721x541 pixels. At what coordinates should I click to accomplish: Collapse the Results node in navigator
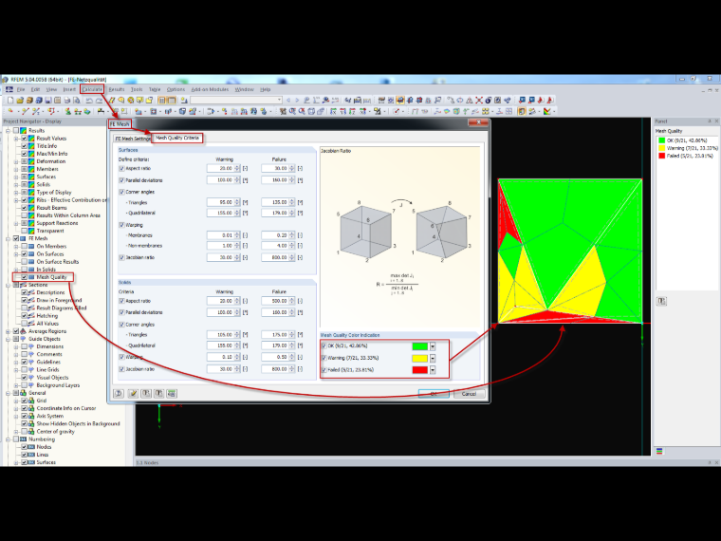pos(8,131)
